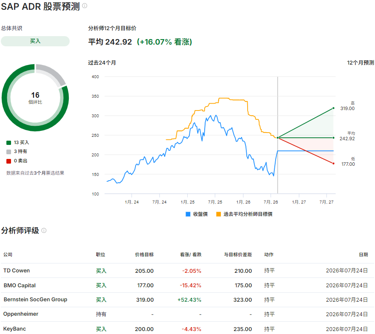The image size is (375, 334).
Task: Click 1月, 25 on the chart axis
Action: click(188, 202)
